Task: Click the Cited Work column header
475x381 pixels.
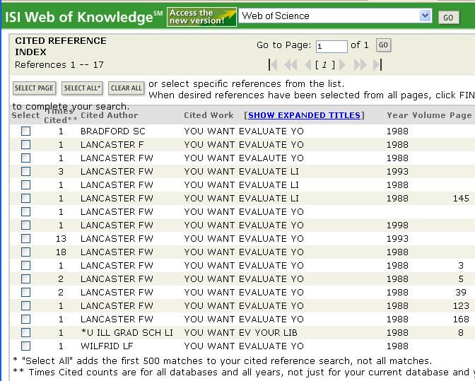Action: coord(209,115)
